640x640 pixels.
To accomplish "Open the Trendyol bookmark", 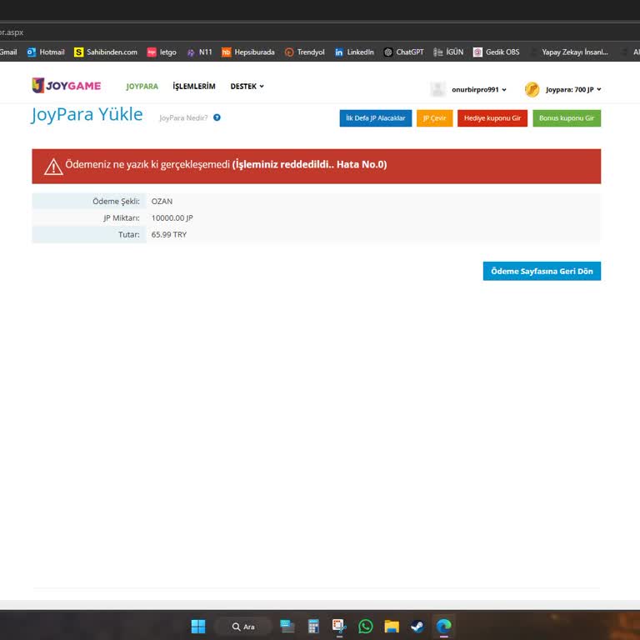I will (304, 52).
